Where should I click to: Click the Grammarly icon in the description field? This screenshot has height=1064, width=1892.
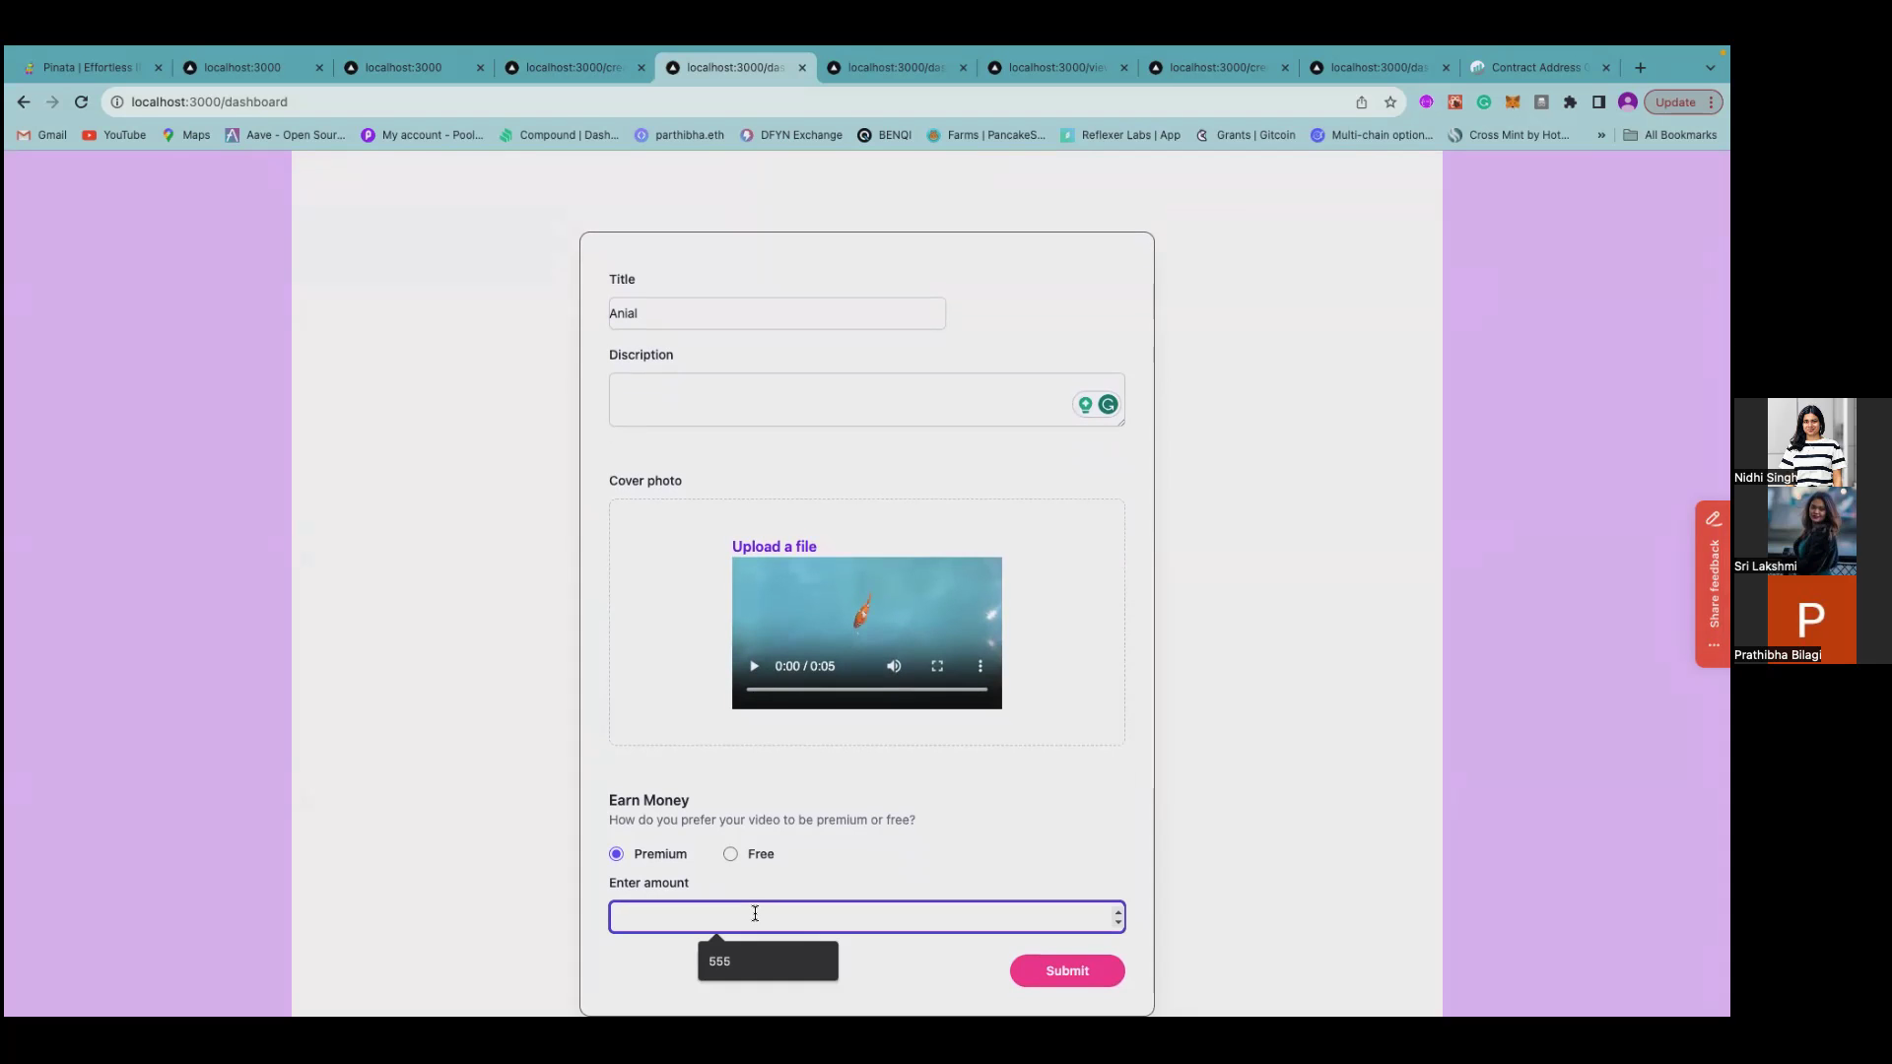point(1110,404)
